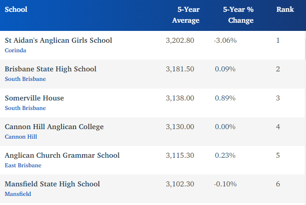Screen dimensions: 306x205
Task: Click South Brisbane below Somerville House
Action: point(25,108)
